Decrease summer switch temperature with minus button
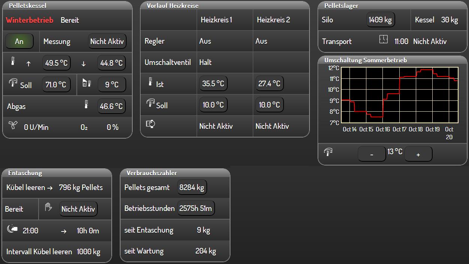The image size is (469, 264). pyautogui.click(x=372, y=154)
